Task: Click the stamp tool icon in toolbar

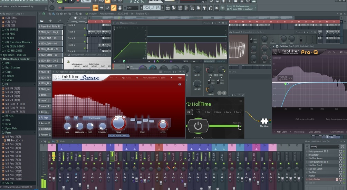Action: click(119, 8)
